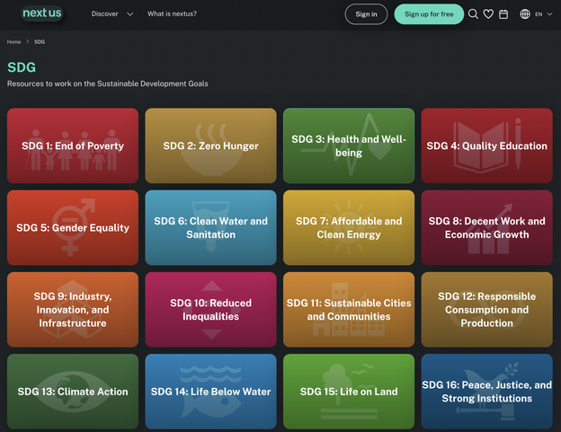Screen dimensions: 561x432
Task: Open SDG 11: Sustainable Cities and Communities
Action: click(x=349, y=310)
